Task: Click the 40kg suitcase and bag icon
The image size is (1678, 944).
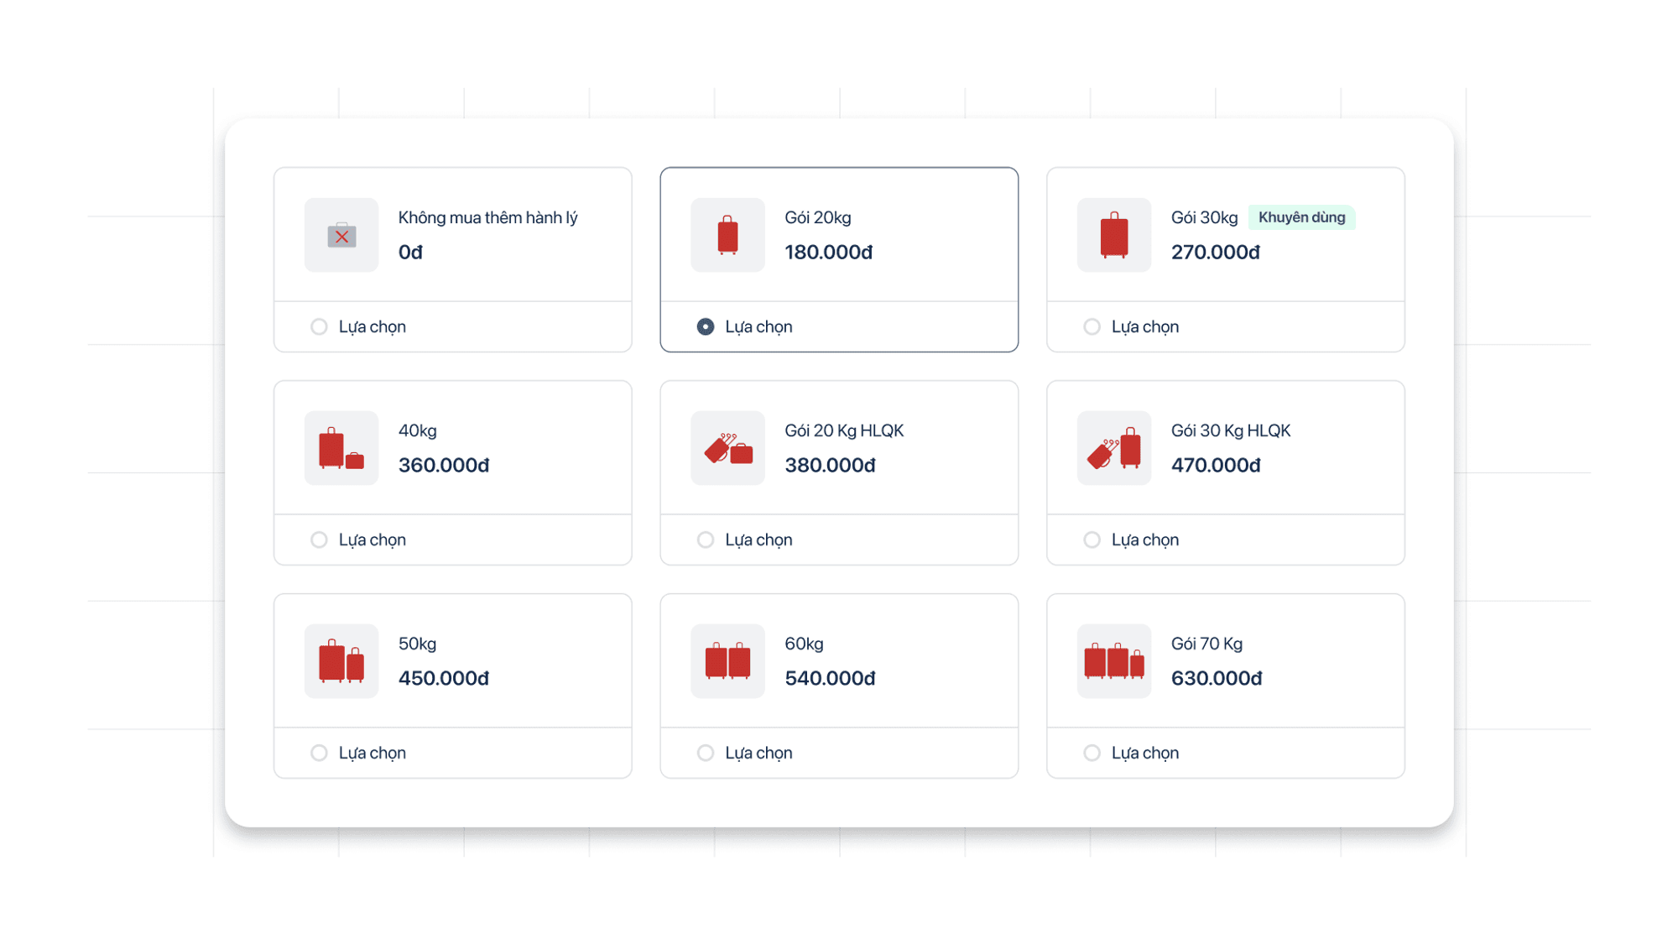Action: pyautogui.click(x=341, y=448)
